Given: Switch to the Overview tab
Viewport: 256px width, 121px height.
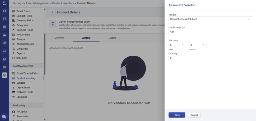Looking at the screenshot, I should click(x=59, y=38).
